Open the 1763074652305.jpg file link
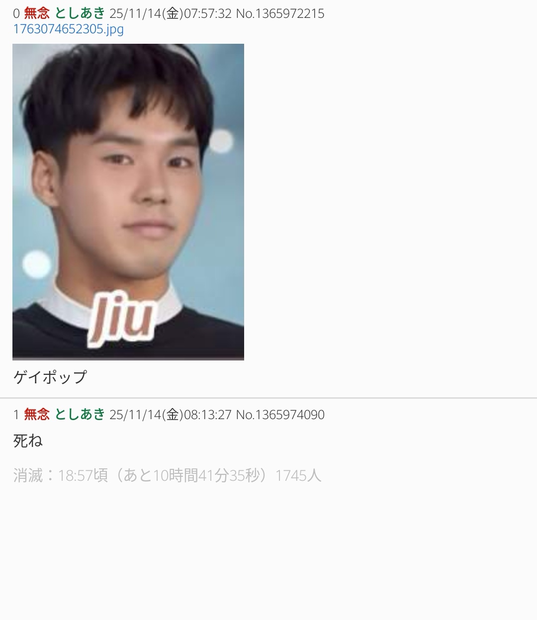 click(68, 29)
